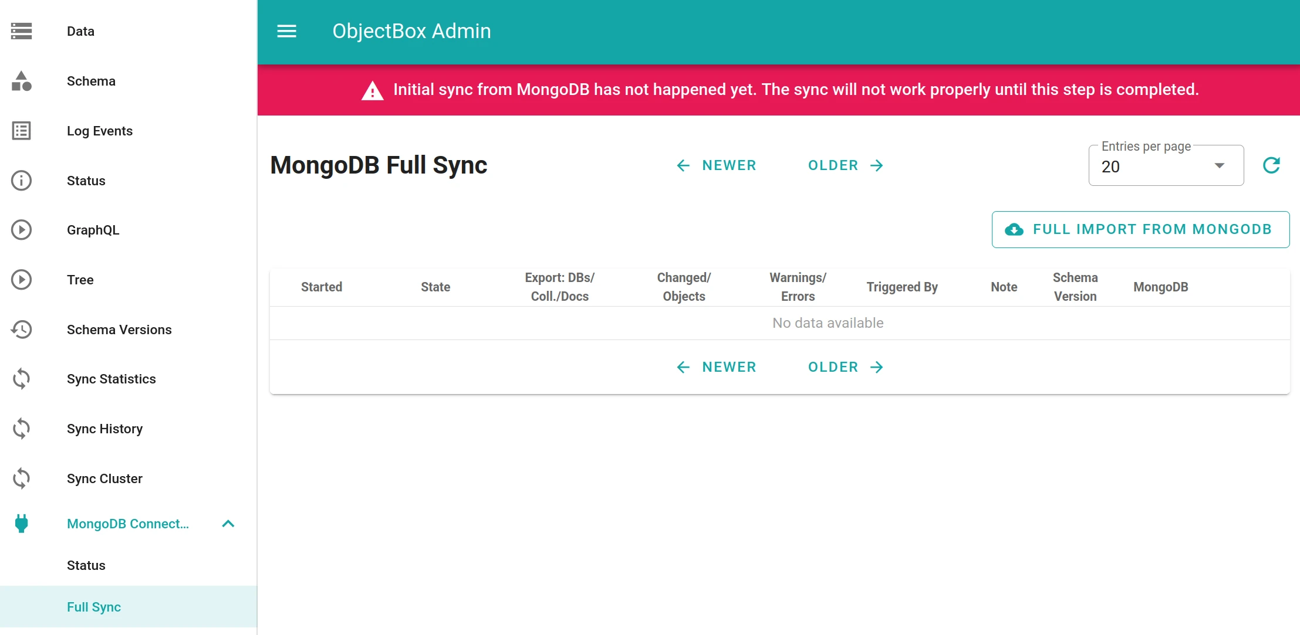Select the Data icon in sidebar

pyautogui.click(x=21, y=31)
